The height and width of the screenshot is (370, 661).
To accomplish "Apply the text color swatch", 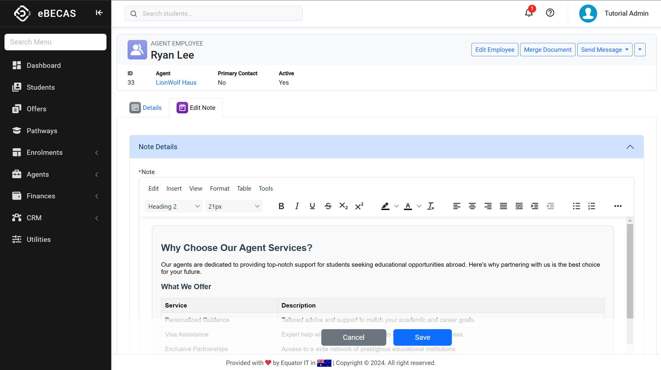I will click(x=408, y=206).
